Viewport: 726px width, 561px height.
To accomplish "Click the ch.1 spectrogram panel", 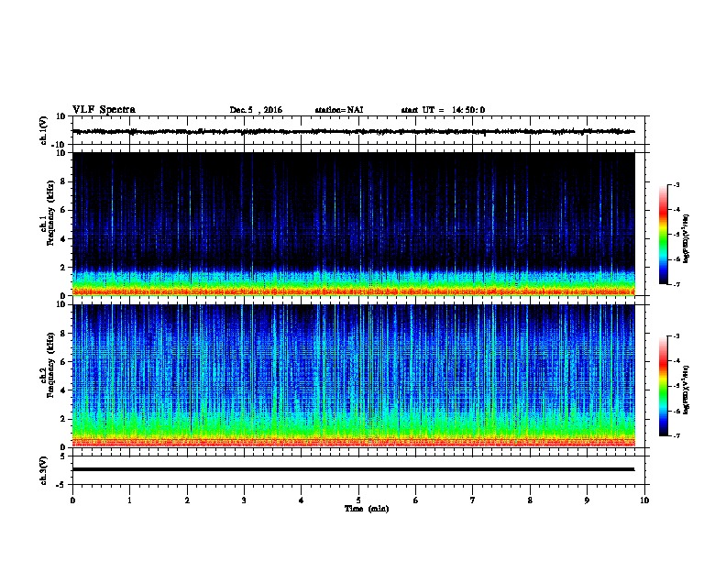I will [353, 224].
